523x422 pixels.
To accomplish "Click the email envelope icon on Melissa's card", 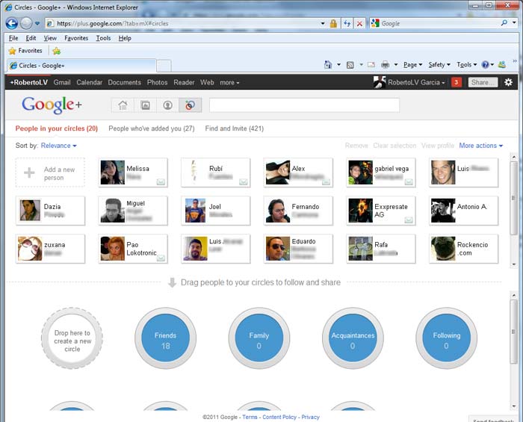I will coord(161,181).
